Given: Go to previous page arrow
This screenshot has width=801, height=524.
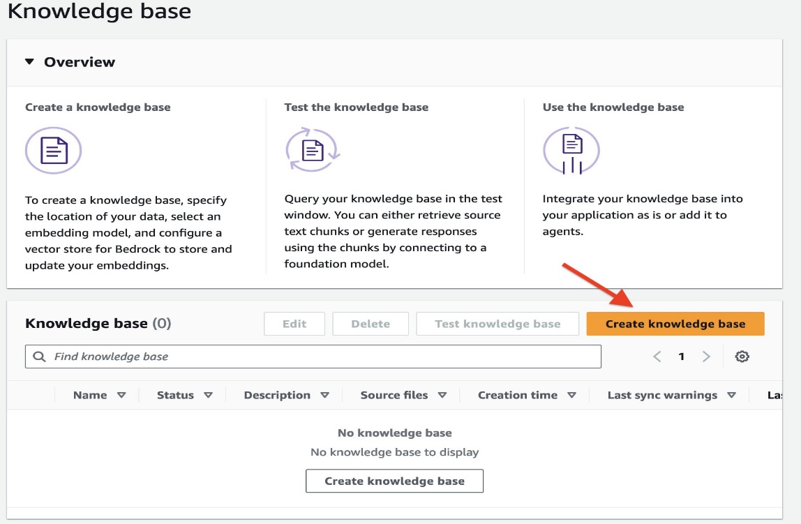Looking at the screenshot, I should pos(657,357).
